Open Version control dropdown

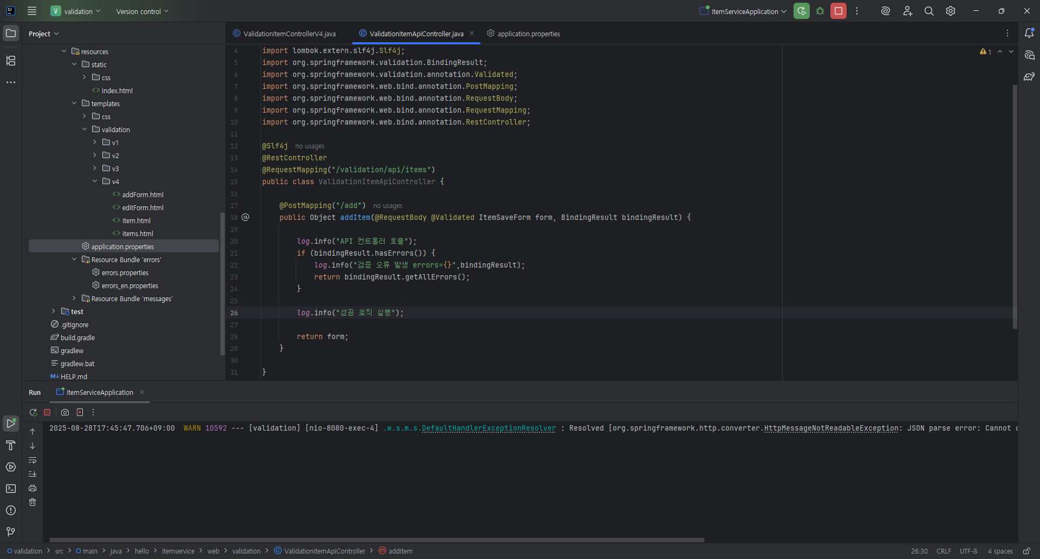[x=142, y=11]
